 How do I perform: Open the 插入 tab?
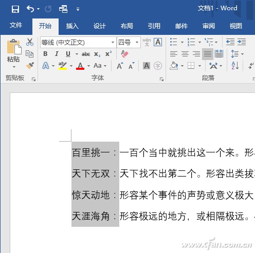72,26
